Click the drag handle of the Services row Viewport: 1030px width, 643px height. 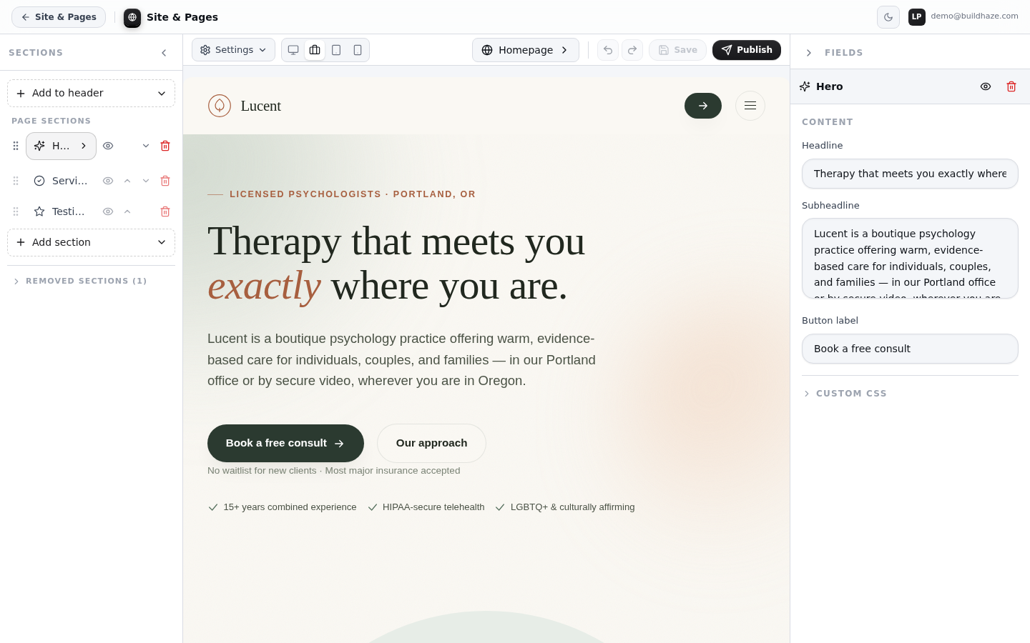pos(16,181)
